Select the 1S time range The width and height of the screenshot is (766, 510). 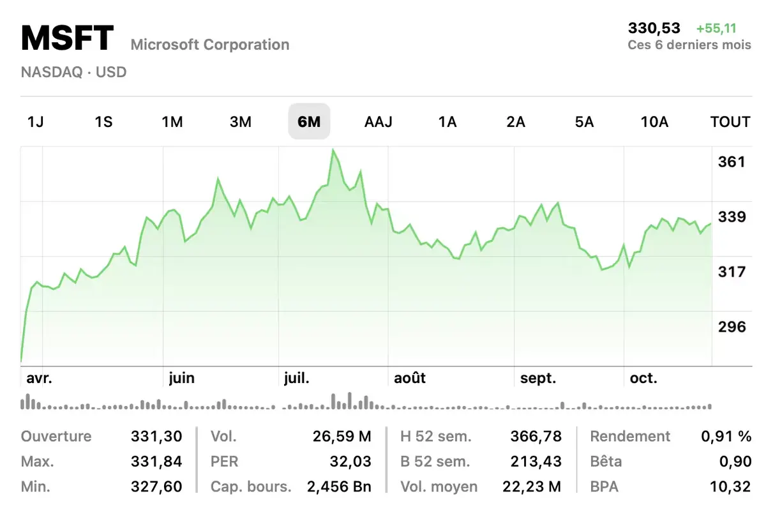(x=103, y=121)
